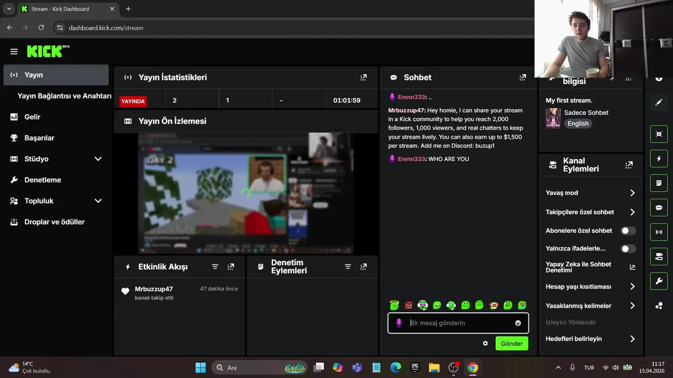Click the wrench icon in right sidebar
The width and height of the screenshot is (673, 378).
click(659, 281)
